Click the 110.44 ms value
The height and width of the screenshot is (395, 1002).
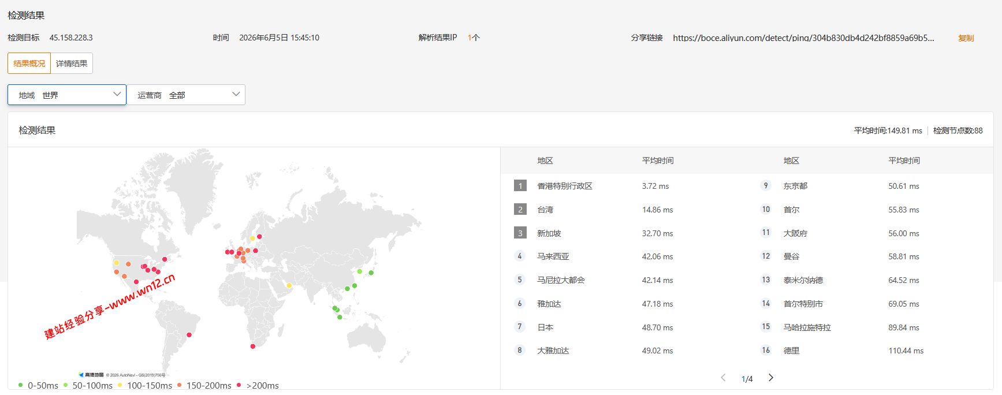pyautogui.click(x=906, y=351)
